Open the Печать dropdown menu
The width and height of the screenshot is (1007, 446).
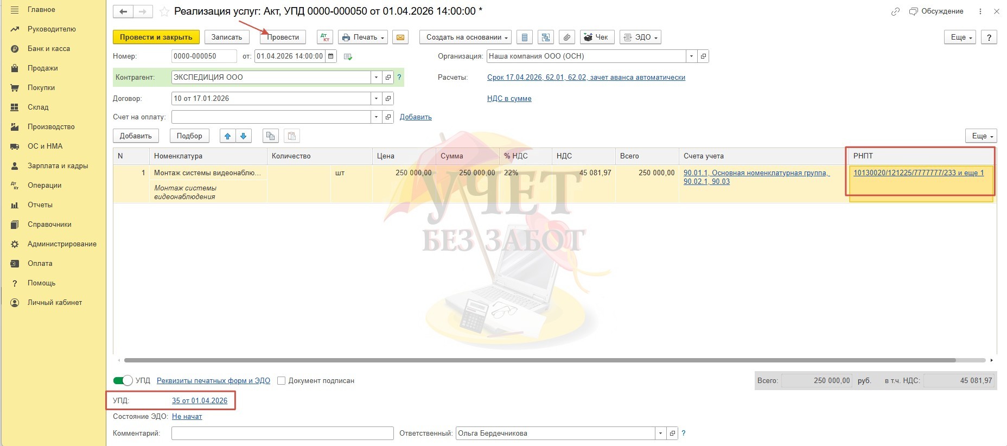point(363,37)
